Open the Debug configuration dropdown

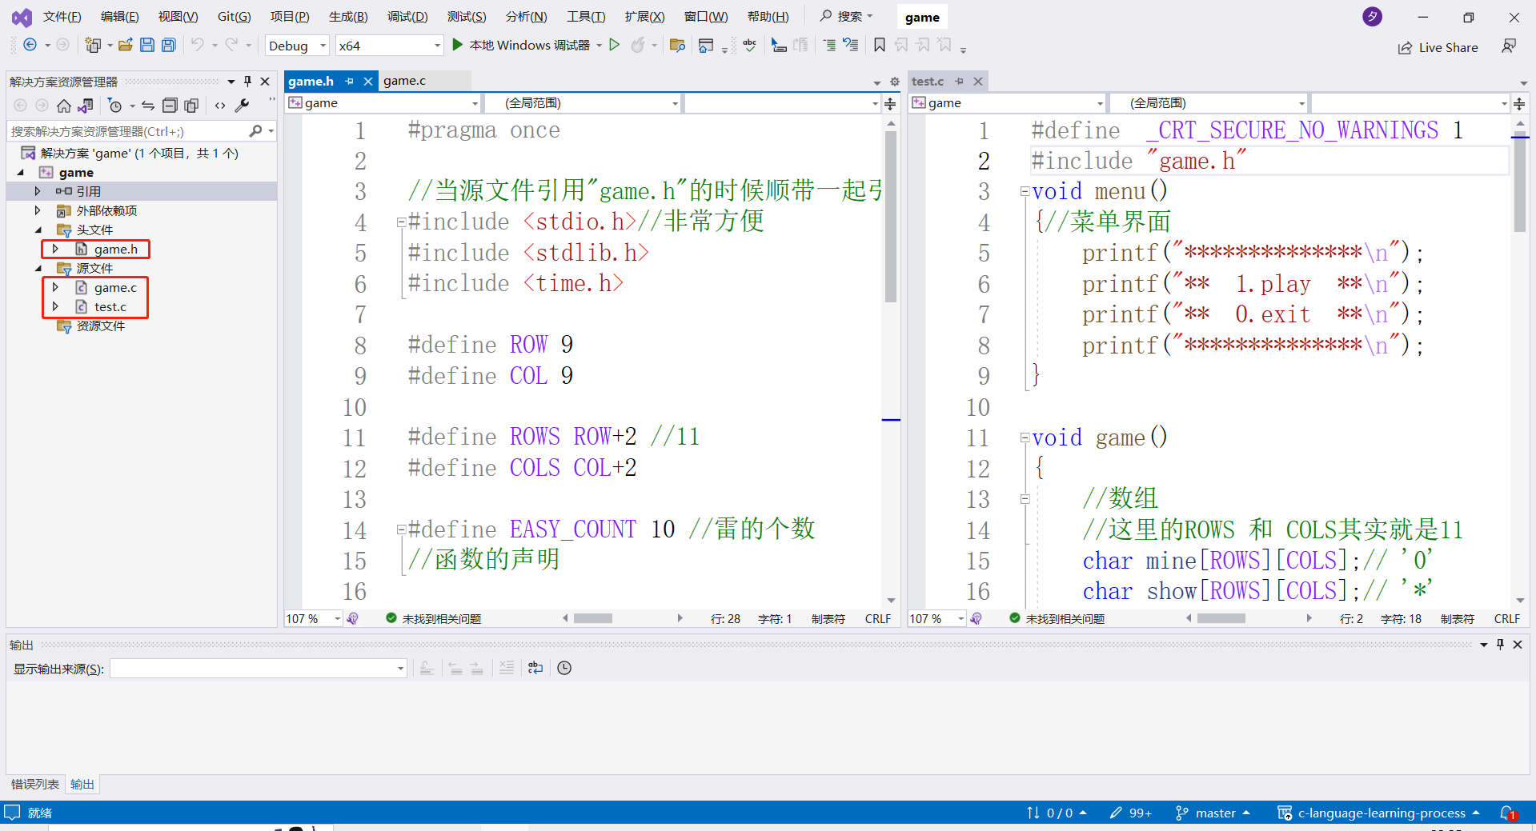[297, 46]
